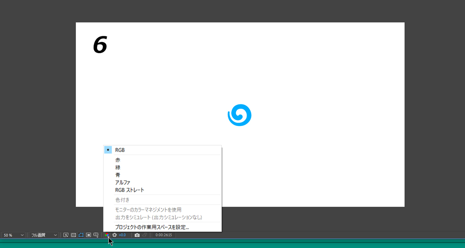Select 青 channel in the menu
Image resolution: width=465 pixels, height=248 pixels.
point(118,175)
